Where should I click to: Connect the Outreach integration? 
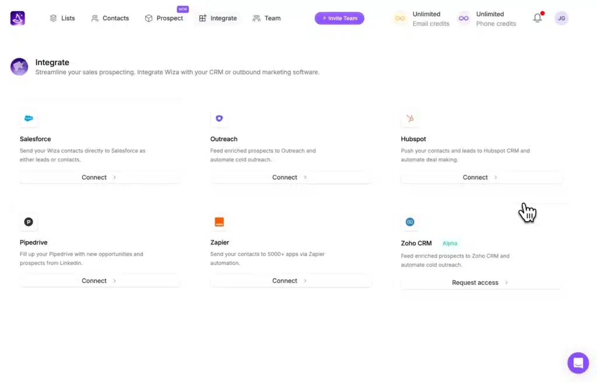(x=290, y=177)
